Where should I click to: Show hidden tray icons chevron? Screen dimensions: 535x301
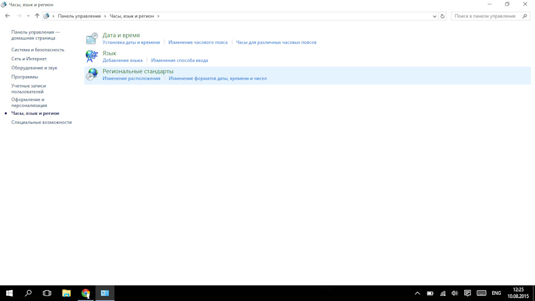click(x=417, y=293)
